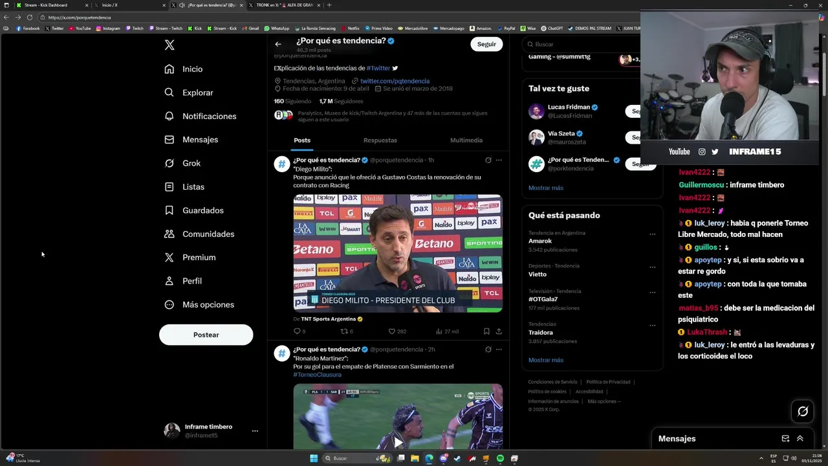
Task: Like the Diego Milito post
Action: click(x=397, y=331)
